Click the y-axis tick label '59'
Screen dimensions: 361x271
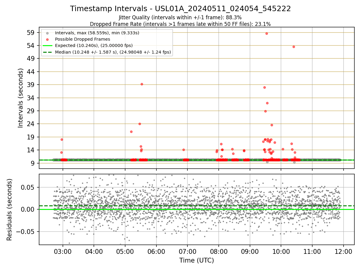click(31, 33)
